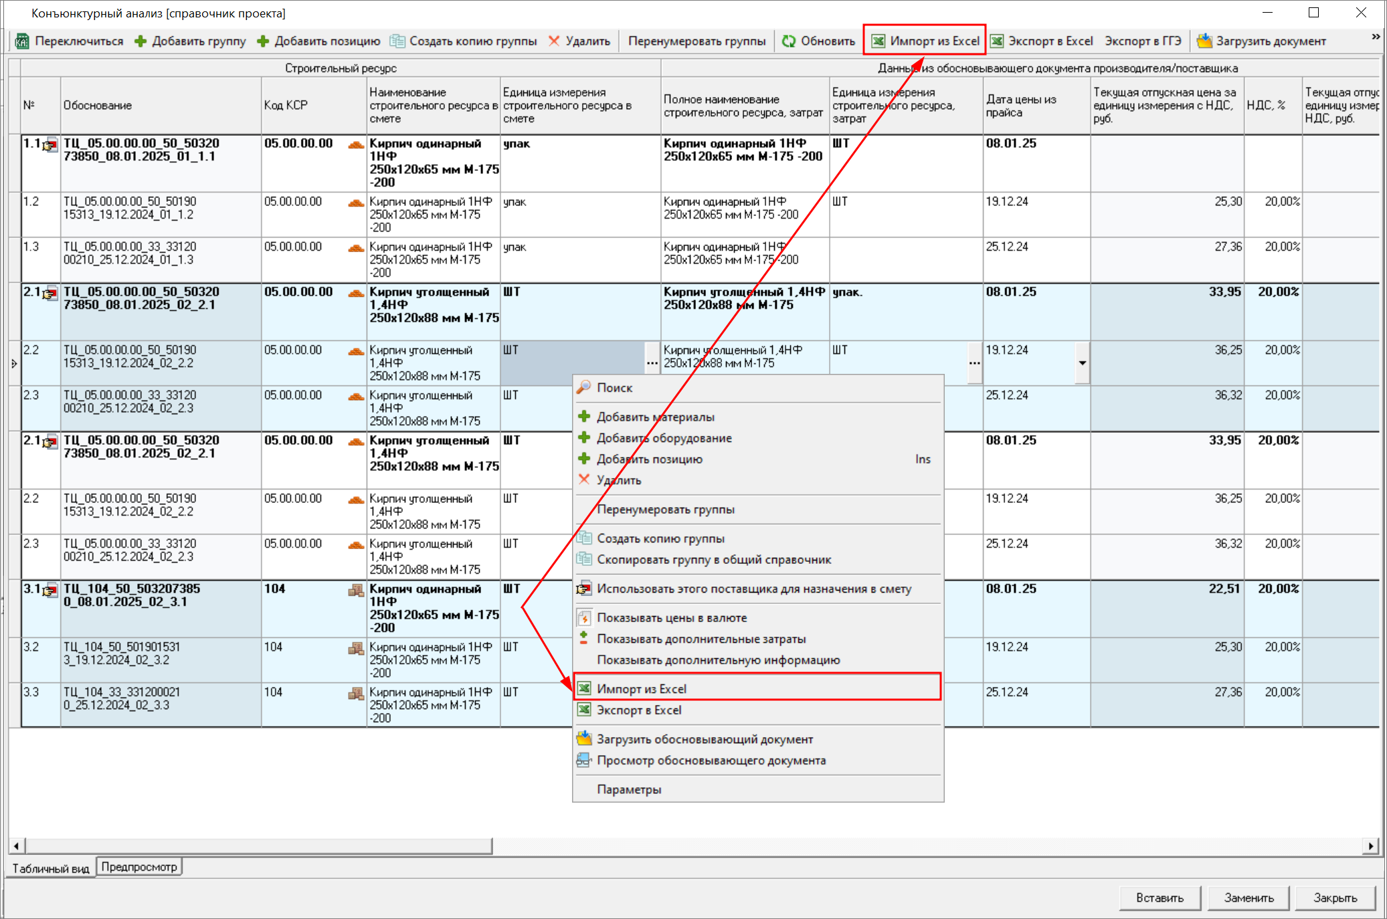The width and height of the screenshot is (1387, 919).
Task: Click Скопировать группу в общий справочник icon
Action: point(584,559)
